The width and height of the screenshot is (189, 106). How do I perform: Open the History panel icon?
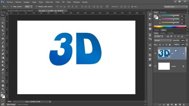[150, 14]
